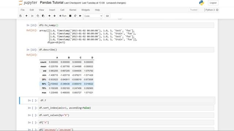This screenshot has width=234, height=131.
Task: Move selected cell down arrow
Action: pos(54,16)
